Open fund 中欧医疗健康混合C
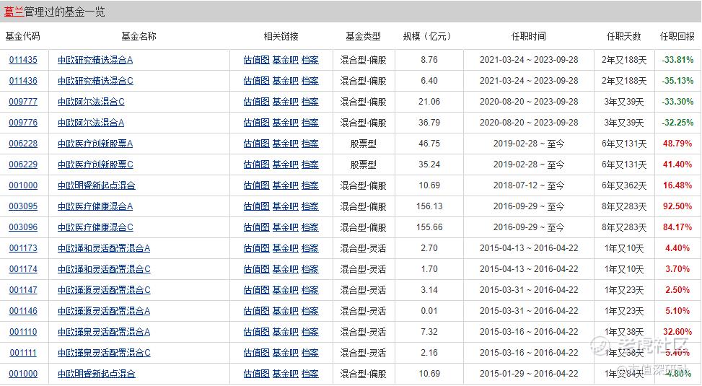This screenshot has width=702, height=386. [x=95, y=227]
